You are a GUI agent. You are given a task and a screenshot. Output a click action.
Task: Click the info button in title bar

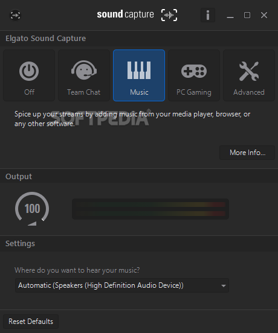208,15
